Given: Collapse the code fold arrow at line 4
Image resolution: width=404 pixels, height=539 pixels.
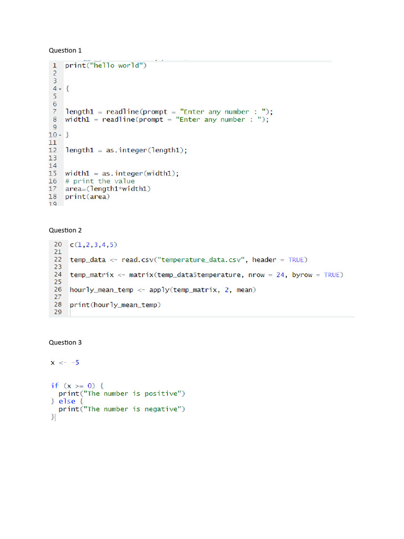Looking at the screenshot, I should pos(60,89).
